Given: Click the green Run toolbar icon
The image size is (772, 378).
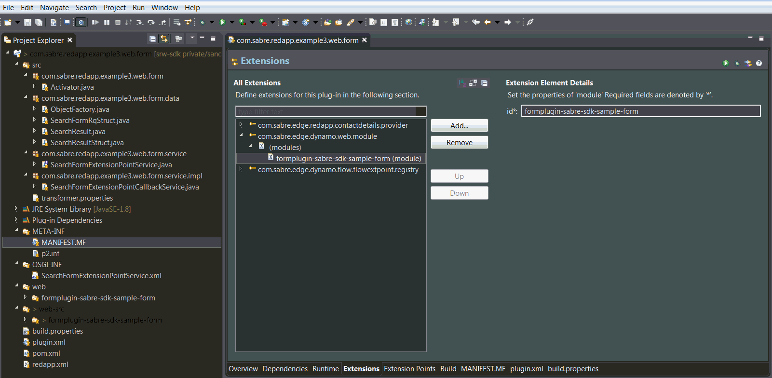Looking at the screenshot, I should pos(222,22).
